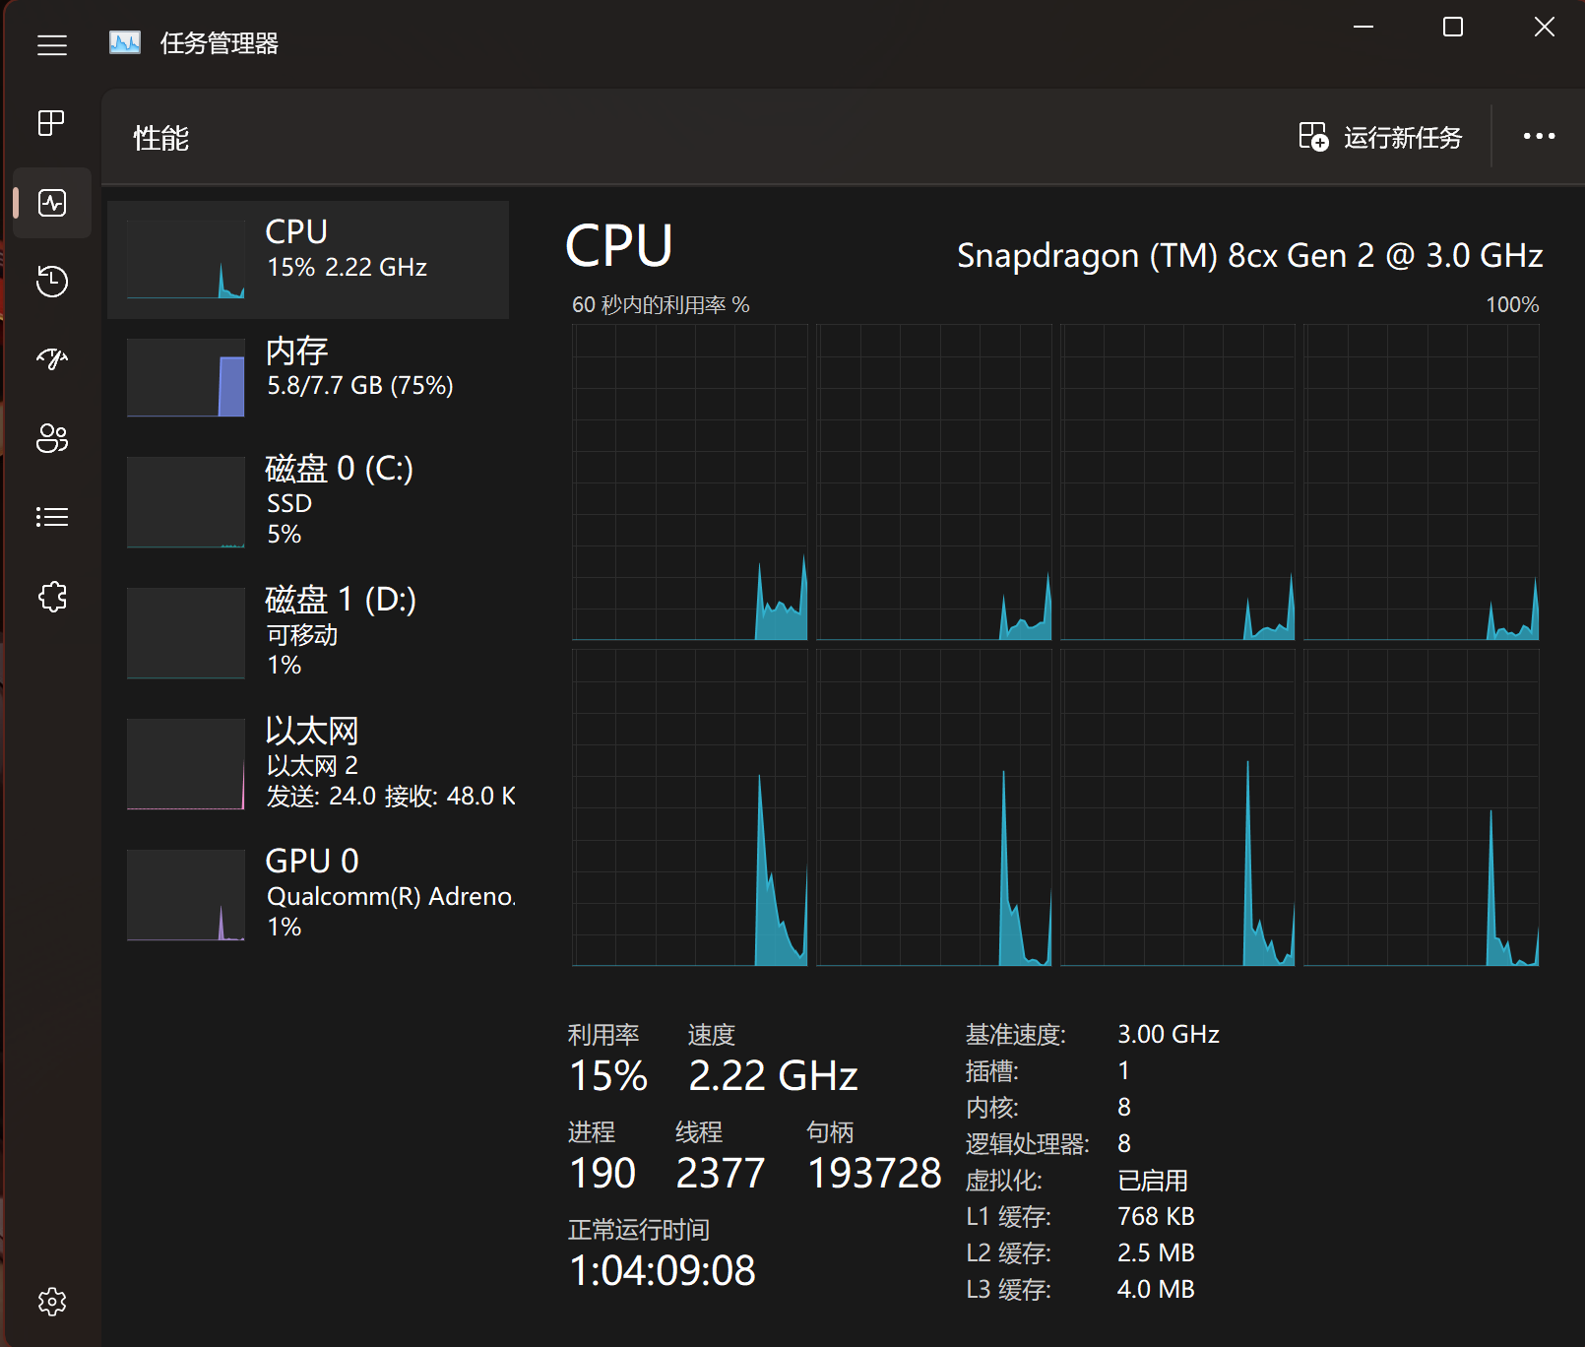Open the Services page
The image size is (1585, 1347).
point(52,597)
